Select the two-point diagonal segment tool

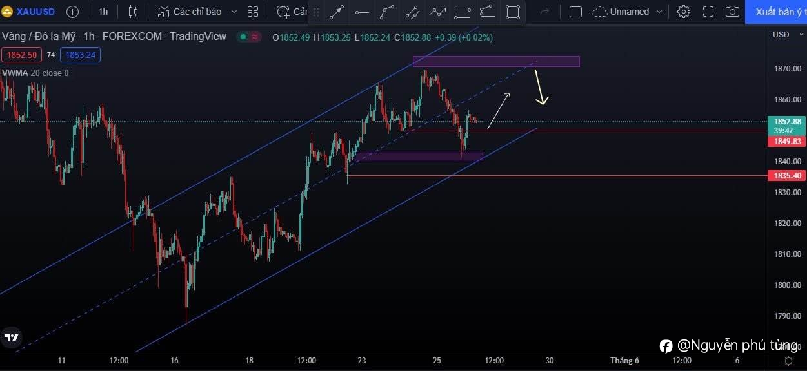point(412,12)
